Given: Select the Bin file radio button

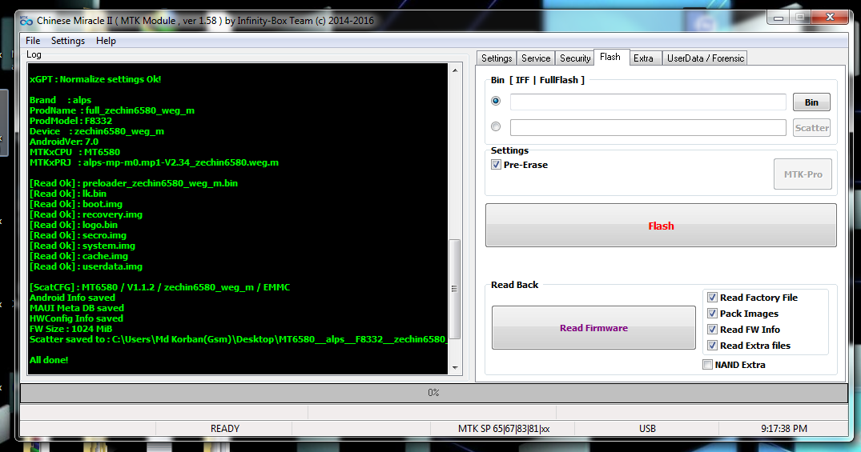Looking at the screenshot, I should (x=496, y=101).
